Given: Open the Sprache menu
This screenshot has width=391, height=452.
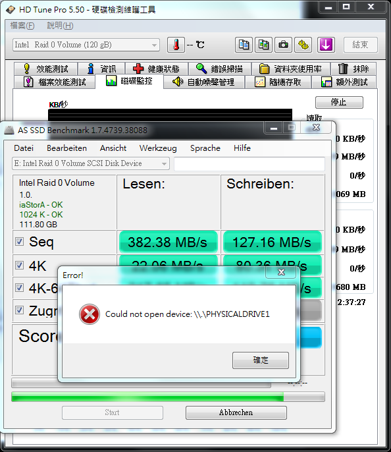Looking at the screenshot, I should coord(205,148).
